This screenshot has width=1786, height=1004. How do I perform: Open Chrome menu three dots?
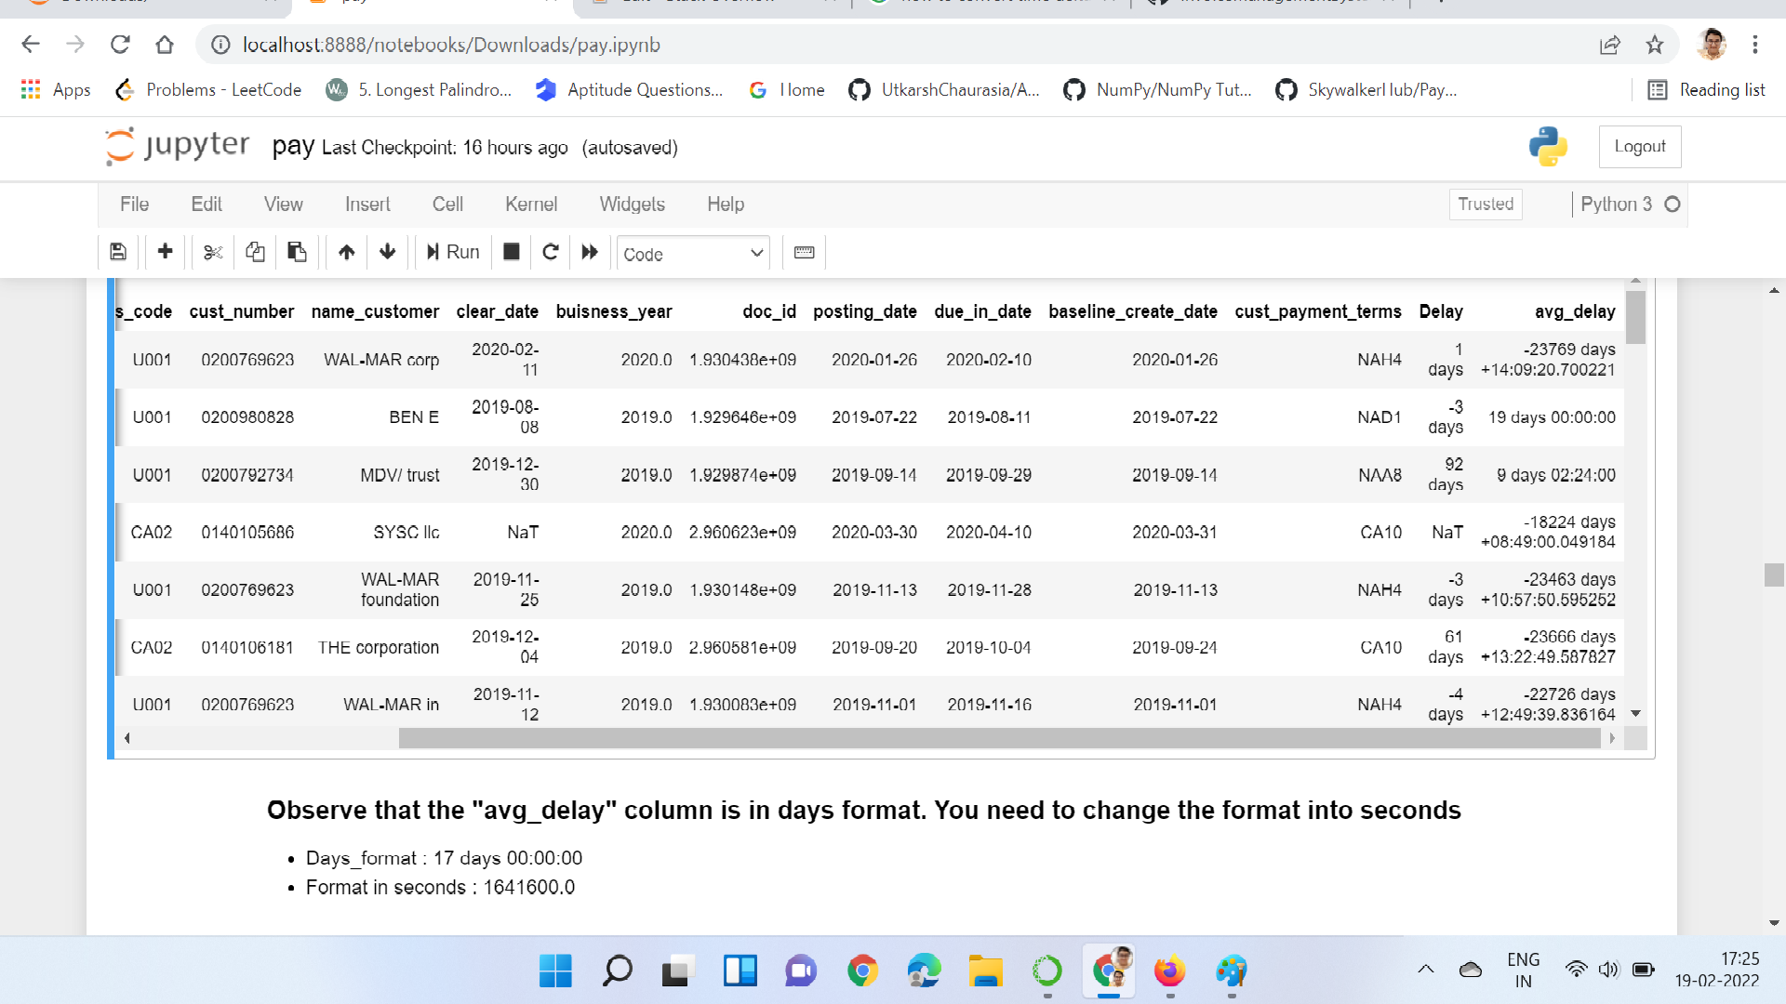point(1755,45)
